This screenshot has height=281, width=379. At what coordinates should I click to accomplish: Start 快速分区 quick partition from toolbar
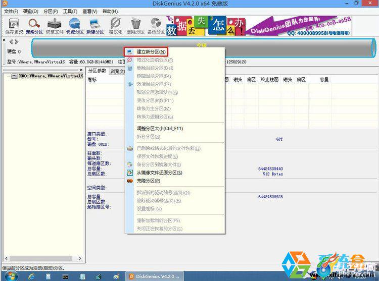pos(75,26)
